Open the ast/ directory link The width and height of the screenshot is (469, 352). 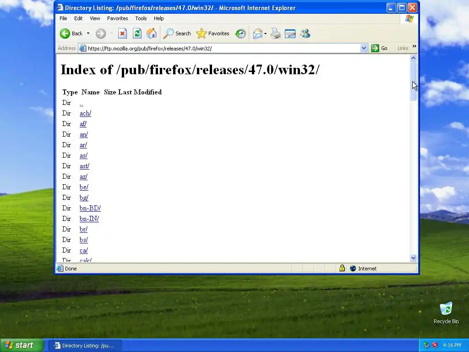(x=84, y=166)
